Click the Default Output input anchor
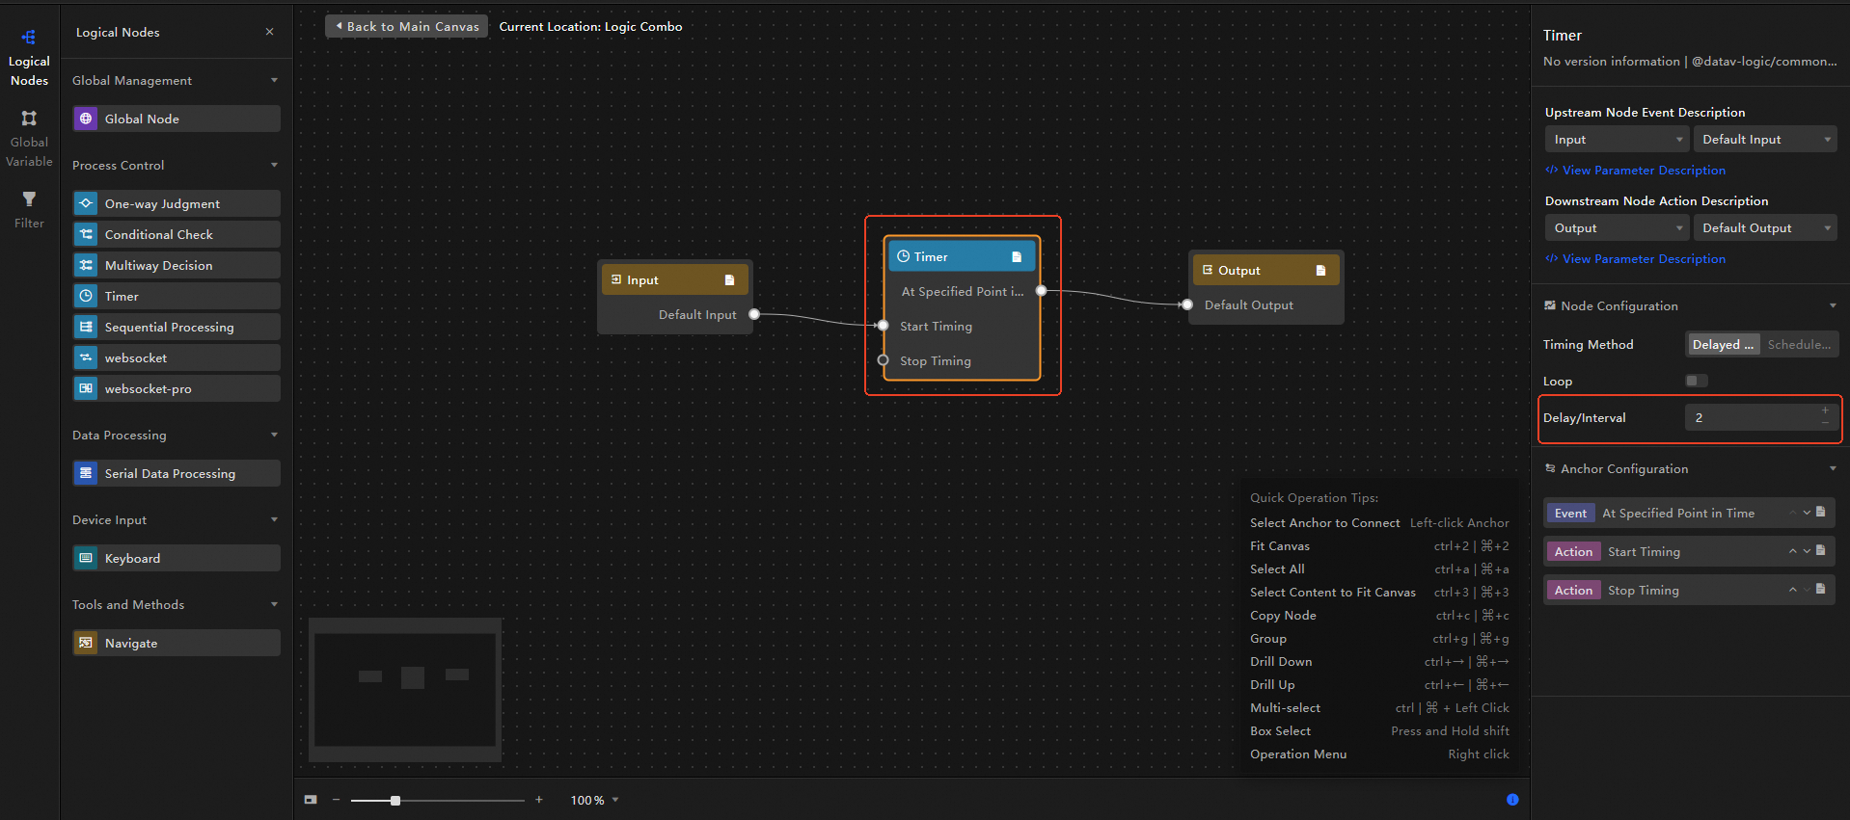The image size is (1850, 820). (x=1187, y=304)
